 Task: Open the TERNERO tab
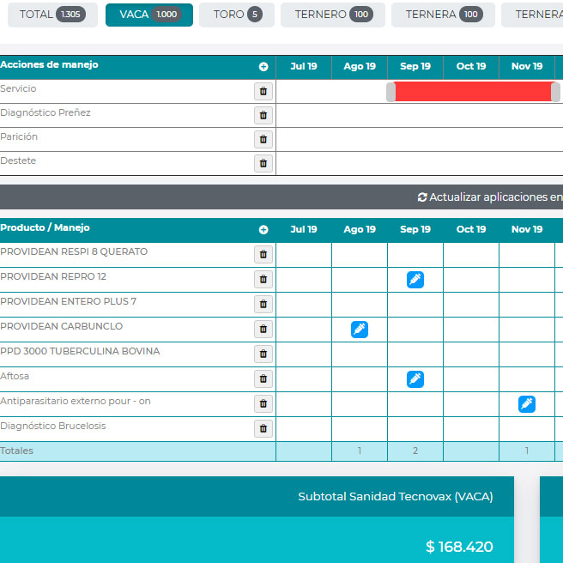pos(332,15)
